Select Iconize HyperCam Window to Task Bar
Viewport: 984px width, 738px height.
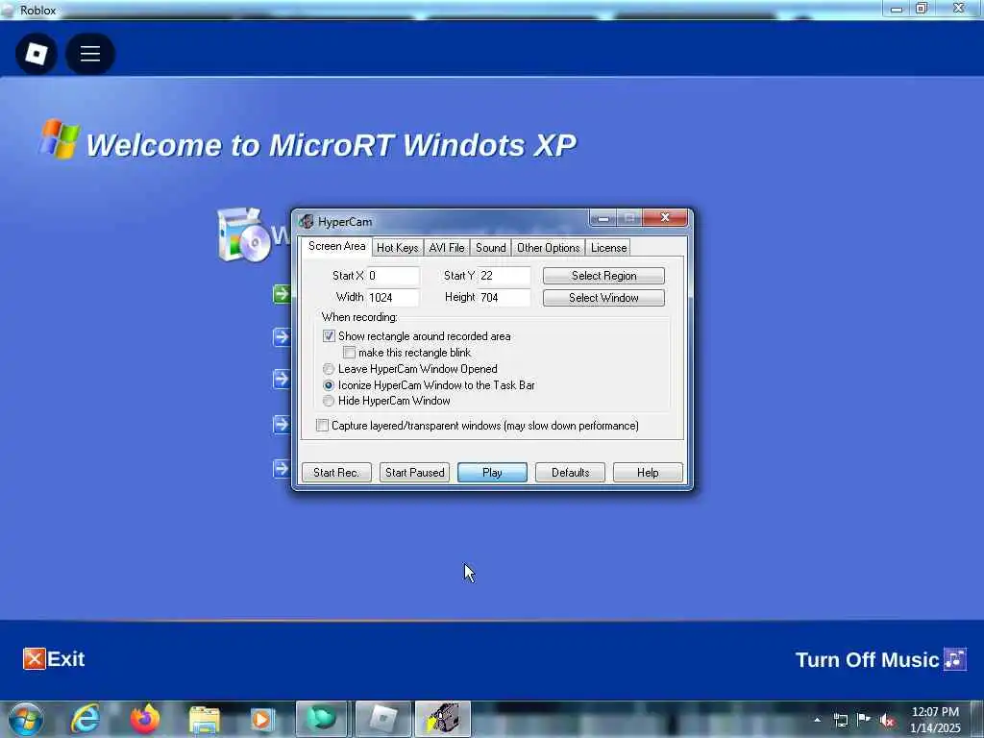coord(329,385)
